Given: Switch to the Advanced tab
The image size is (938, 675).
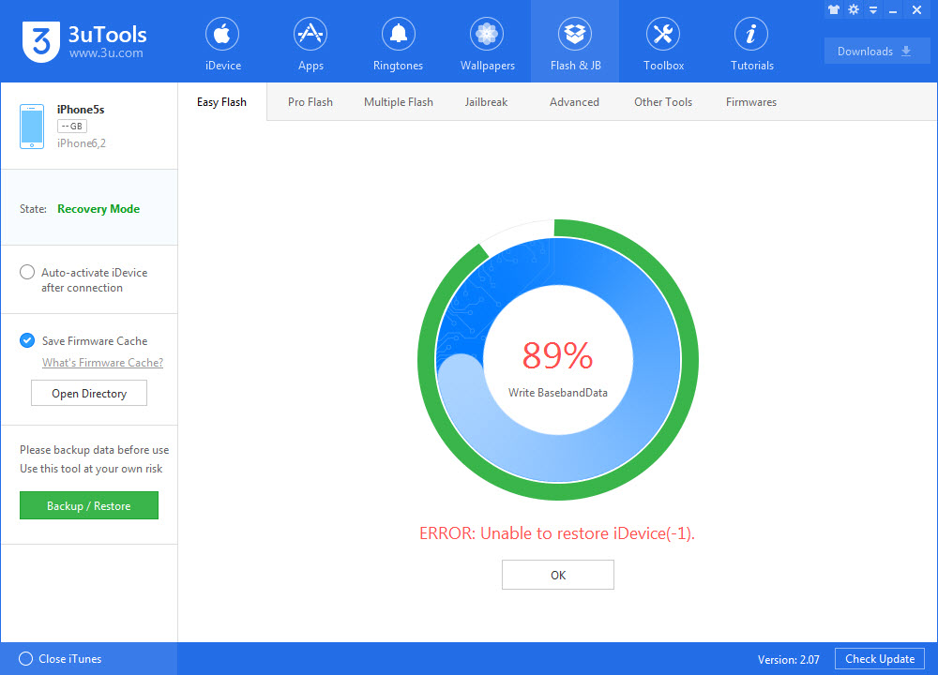Looking at the screenshot, I should click(574, 102).
